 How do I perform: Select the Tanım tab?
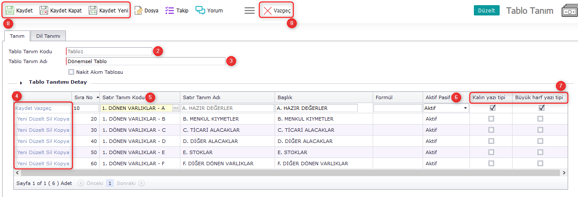click(17, 36)
